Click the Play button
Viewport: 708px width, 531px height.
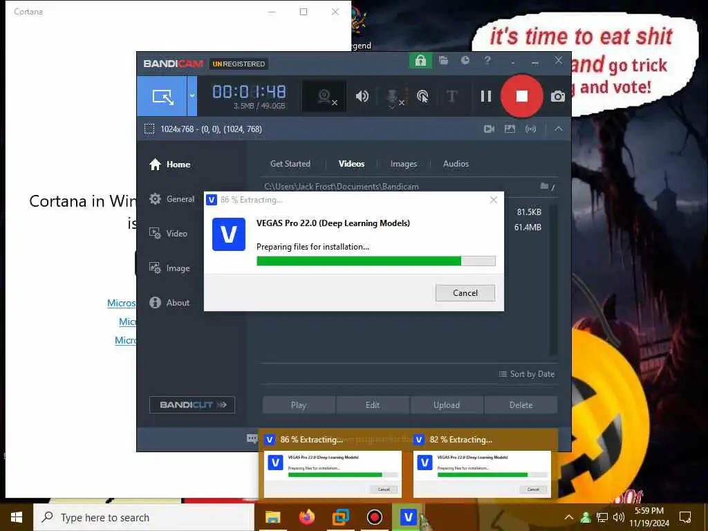coord(299,405)
